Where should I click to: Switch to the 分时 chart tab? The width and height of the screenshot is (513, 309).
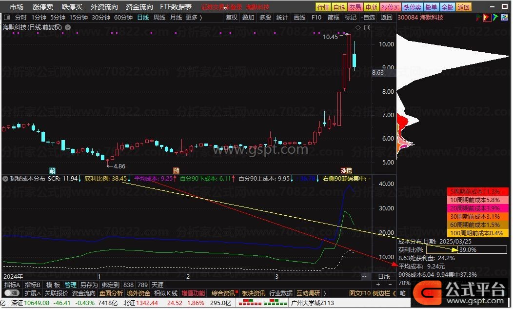20,18
